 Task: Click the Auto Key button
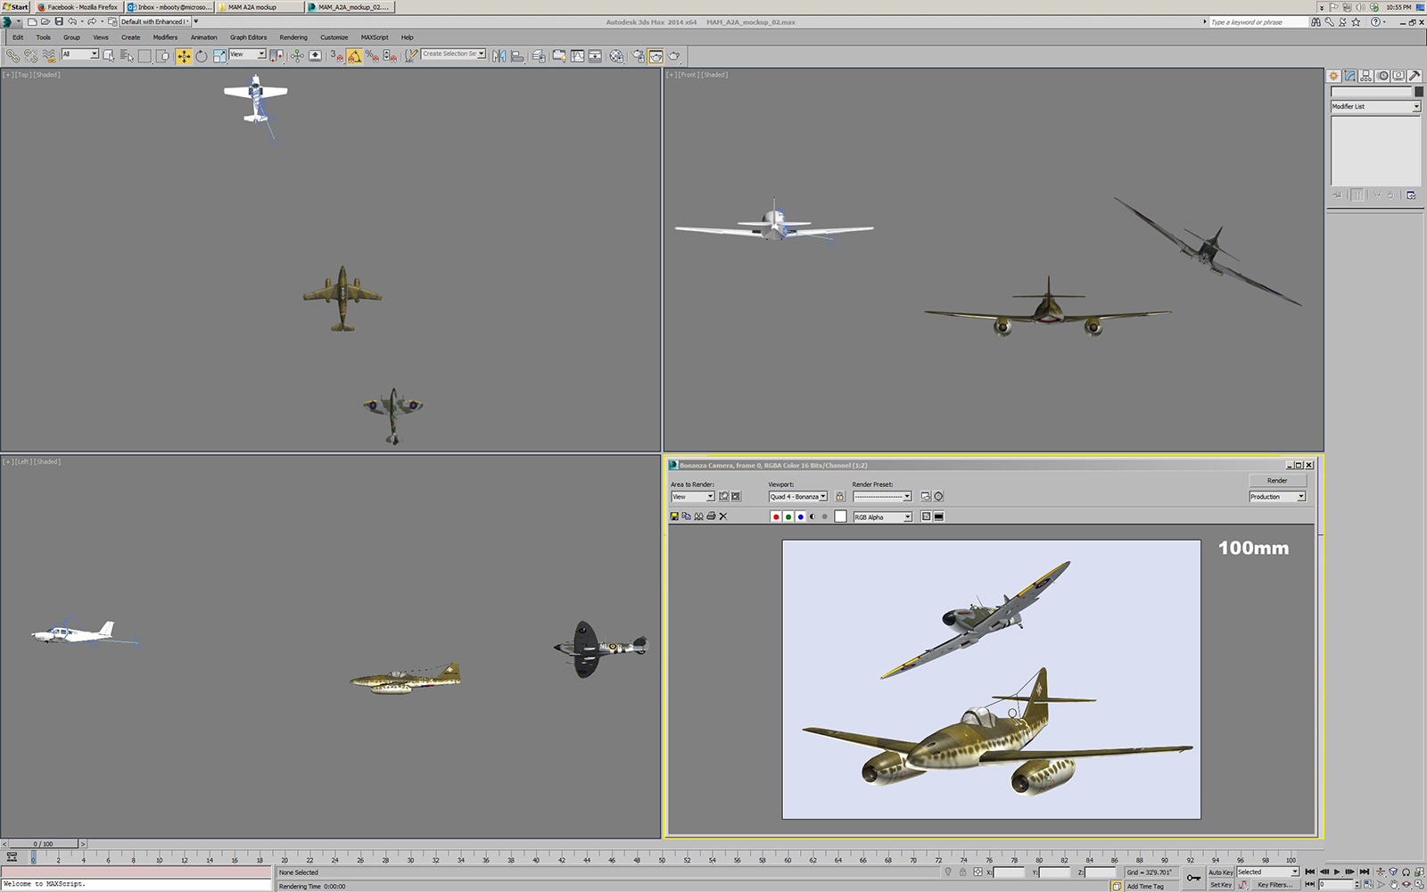point(1220,872)
